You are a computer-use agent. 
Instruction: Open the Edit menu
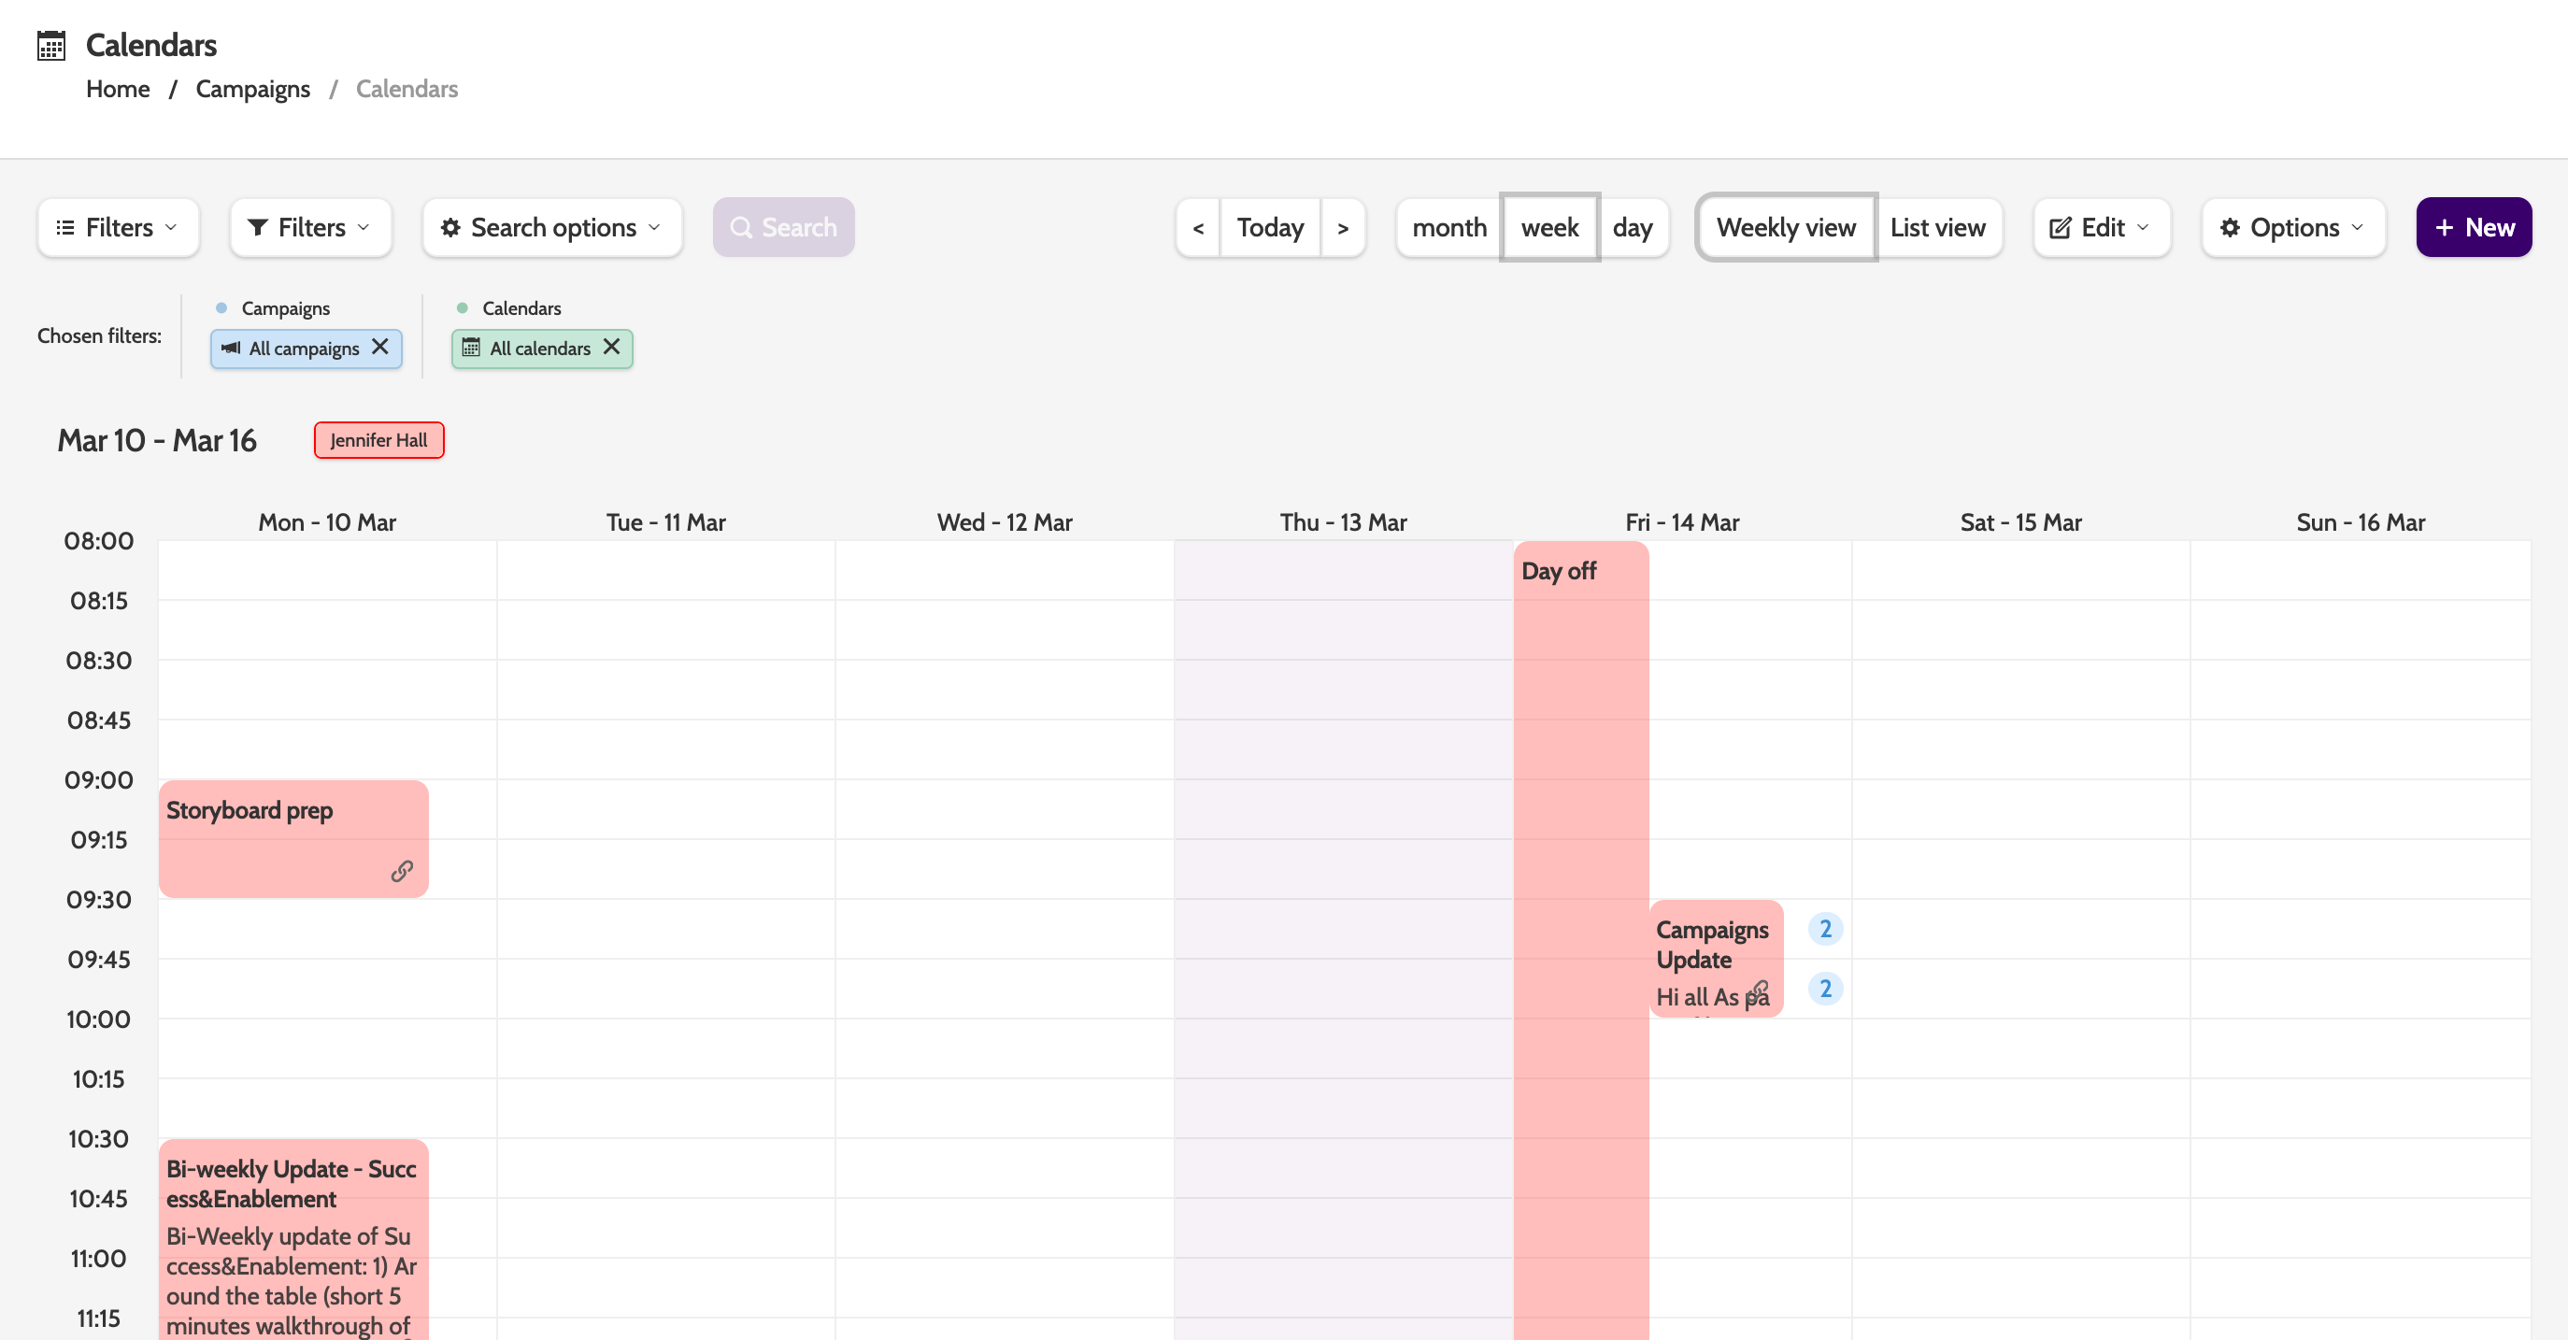coord(2102,227)
